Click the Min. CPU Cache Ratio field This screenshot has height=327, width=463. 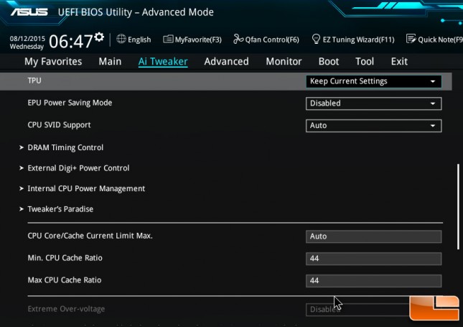374,259
